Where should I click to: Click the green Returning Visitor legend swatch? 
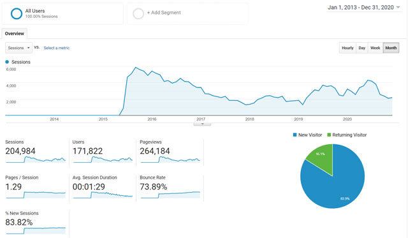pyautogui.click(x=329, y=135)
